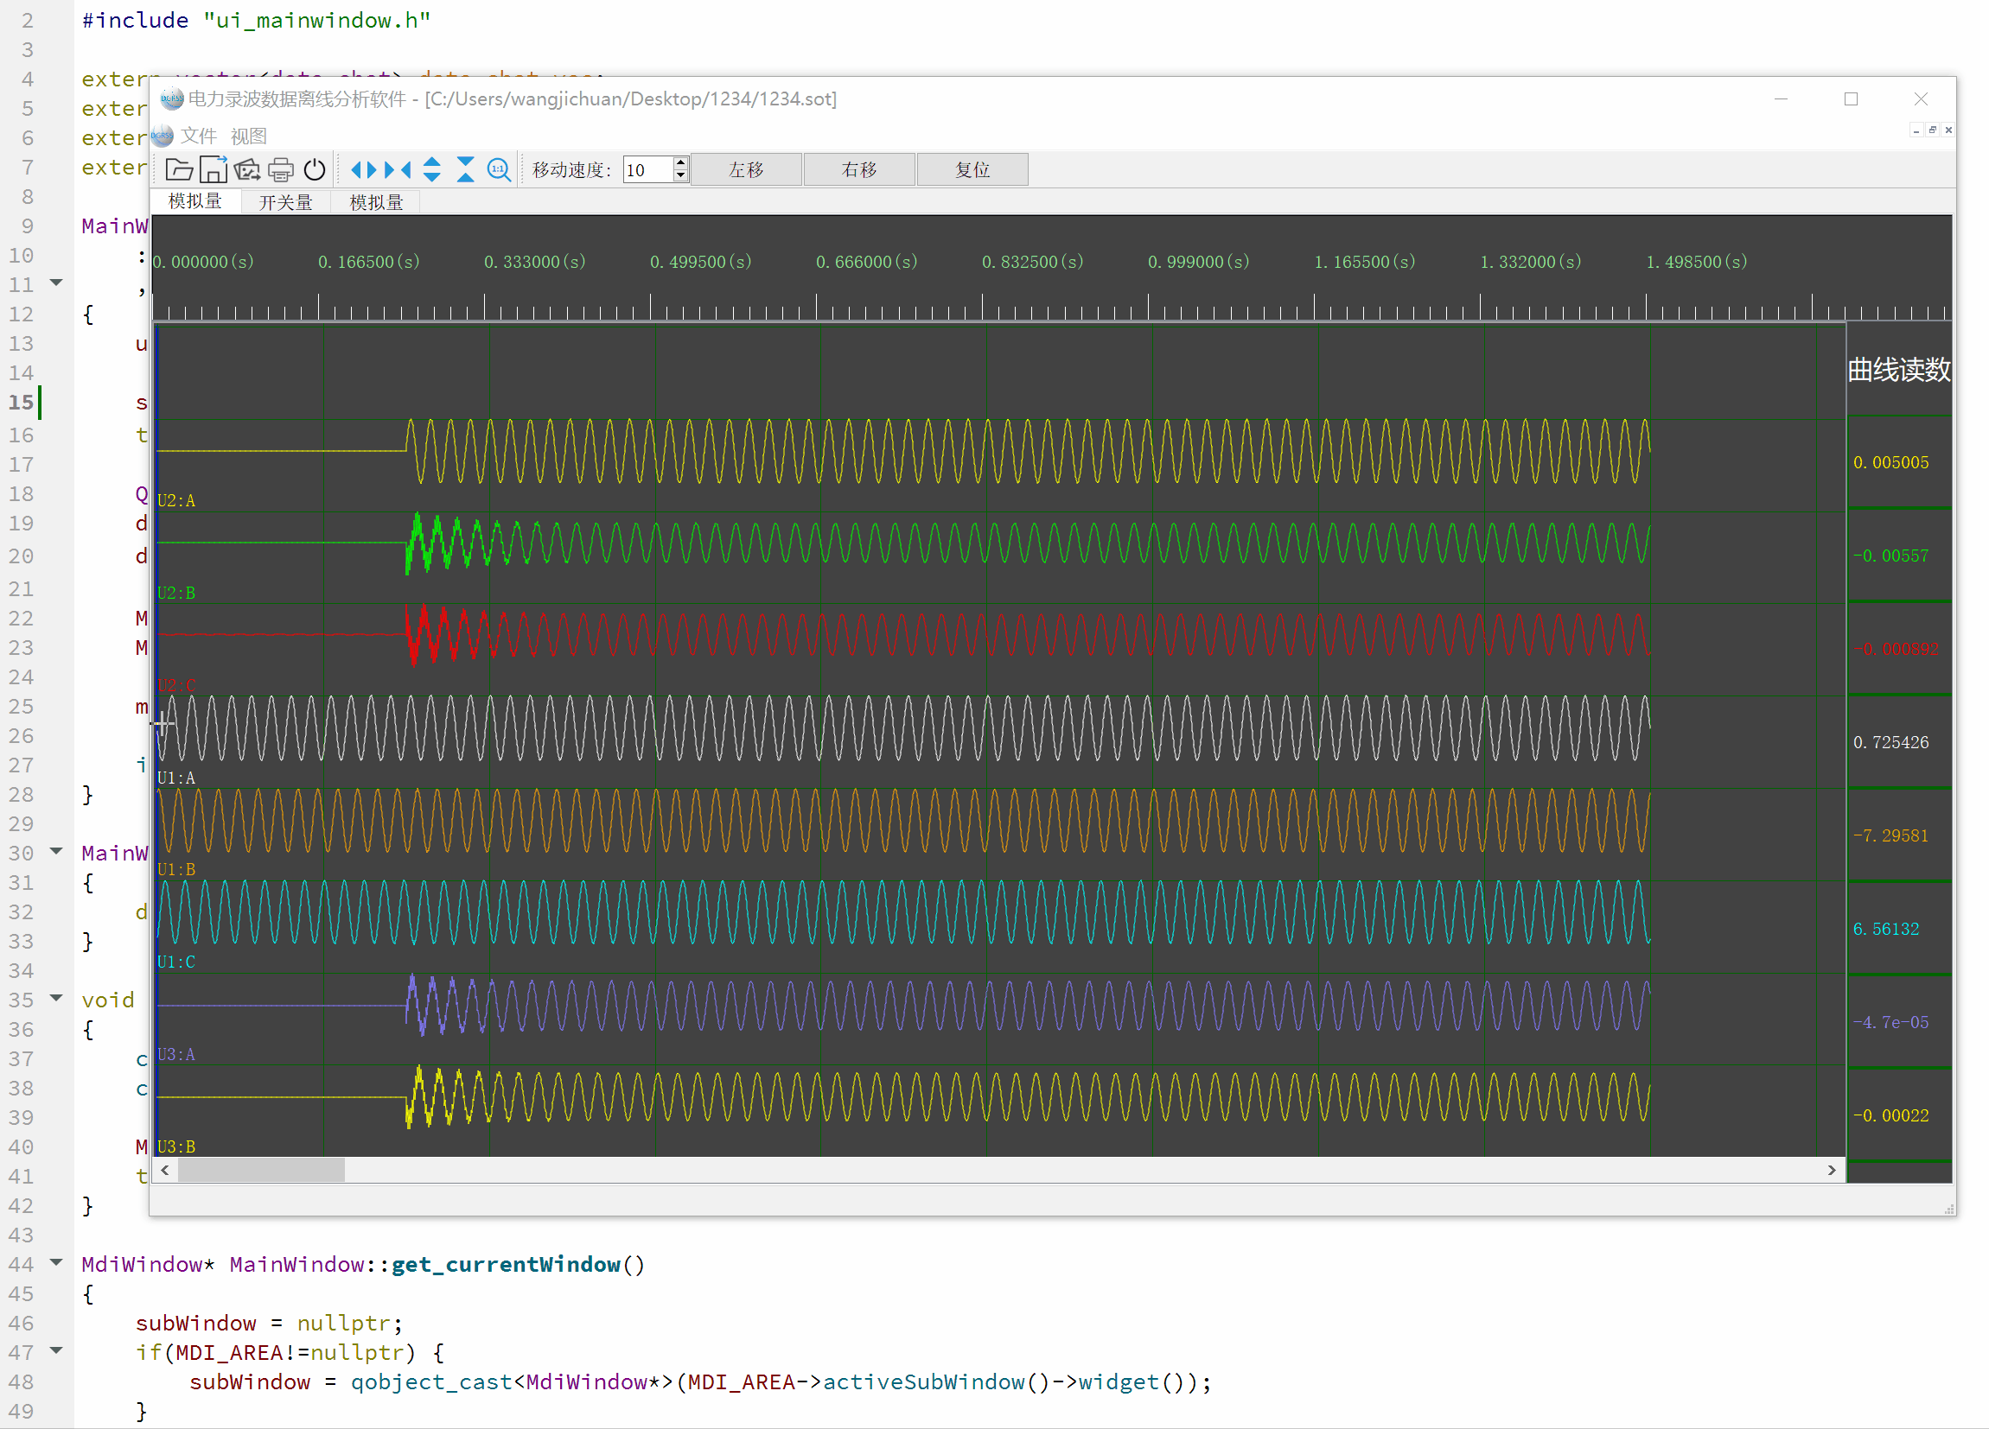The height and width of the screenshot is (1429, 1989).
Task: Decrease 移动速度 with spinbox down arrow
Action: click(680, 175)
